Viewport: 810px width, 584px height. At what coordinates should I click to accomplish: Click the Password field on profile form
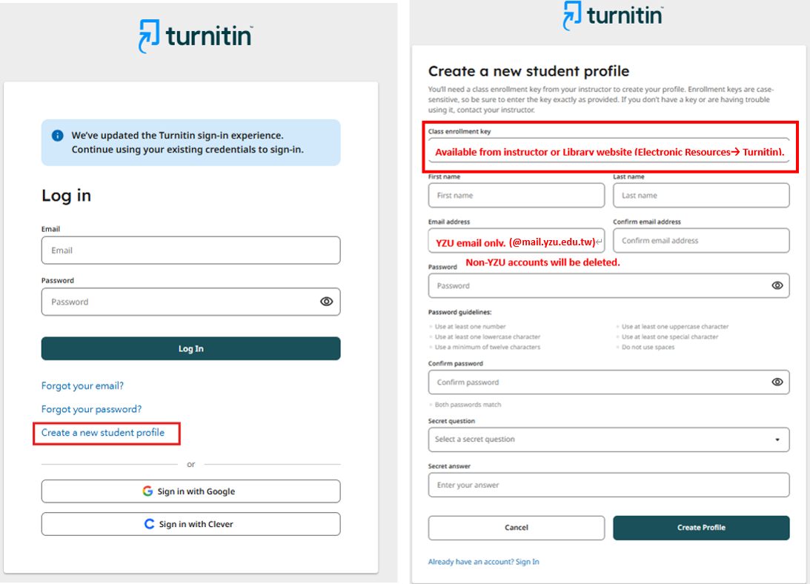pos(608,286)
